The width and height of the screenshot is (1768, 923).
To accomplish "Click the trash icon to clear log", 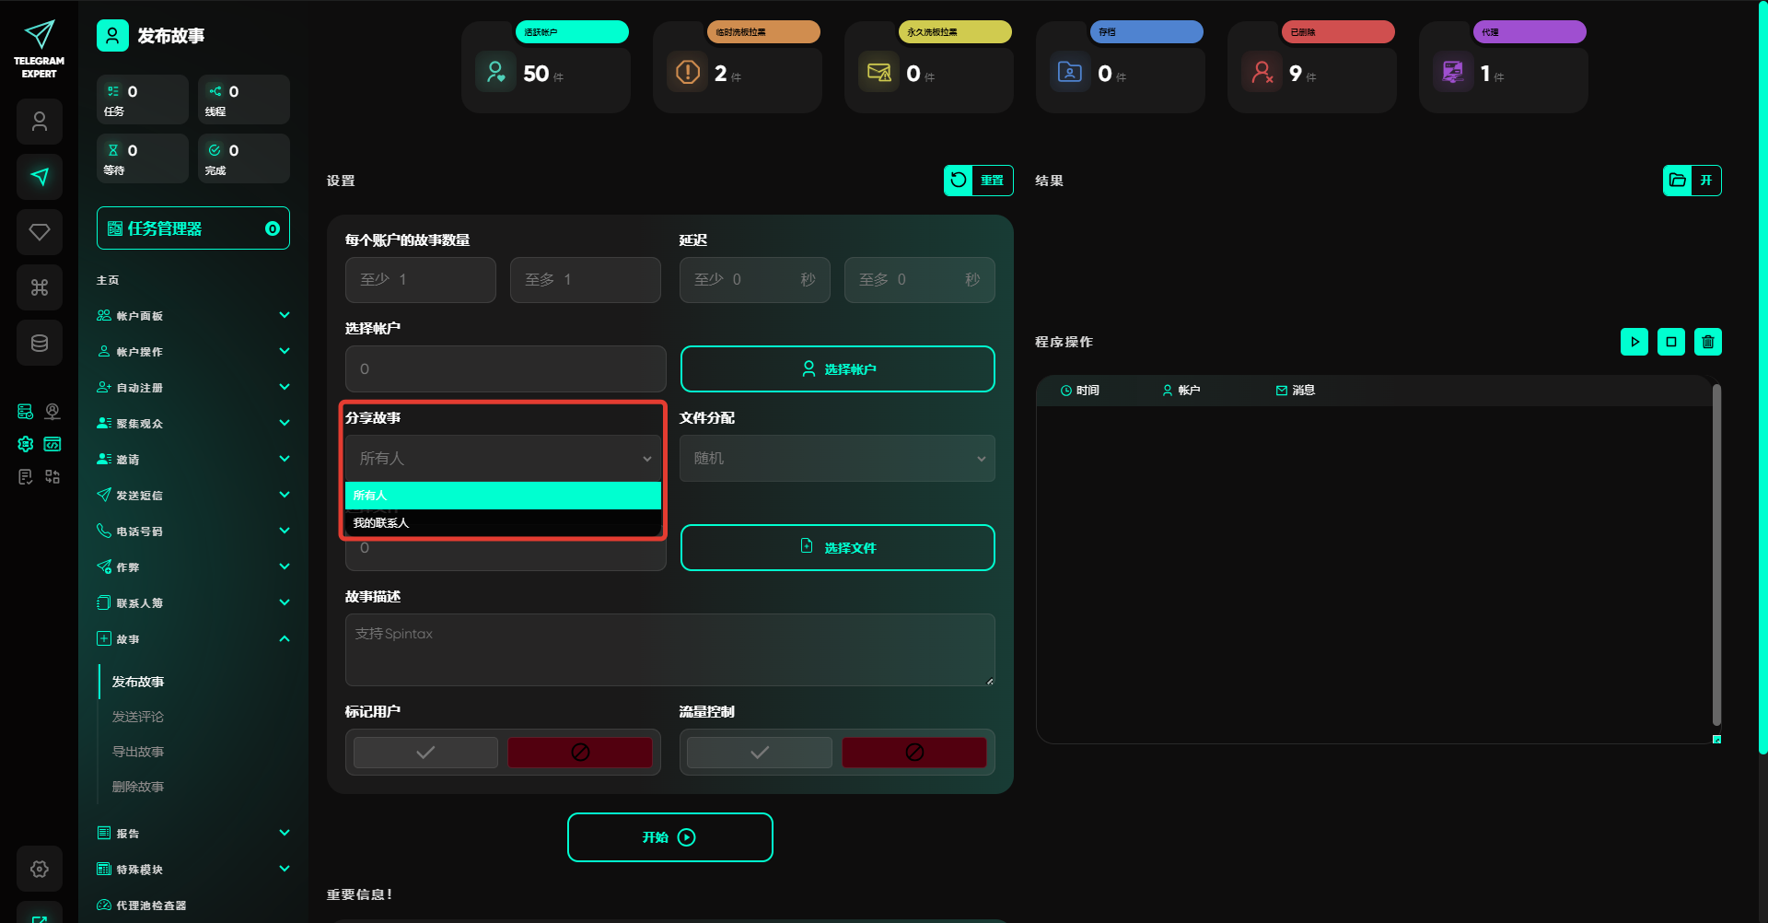I will tap(1707, 342).
